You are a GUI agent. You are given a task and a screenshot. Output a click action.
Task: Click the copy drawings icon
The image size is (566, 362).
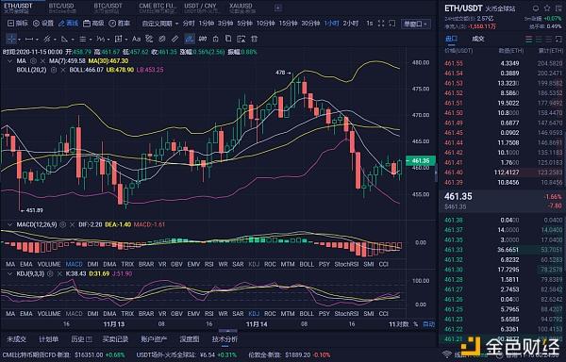pyautogui.click(x=228, y=39)
